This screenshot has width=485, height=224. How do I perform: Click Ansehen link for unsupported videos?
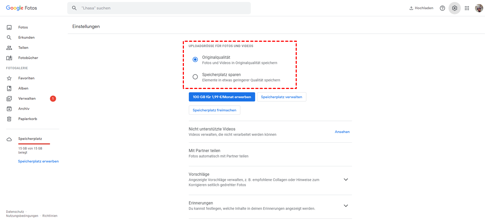click(342, 132)
